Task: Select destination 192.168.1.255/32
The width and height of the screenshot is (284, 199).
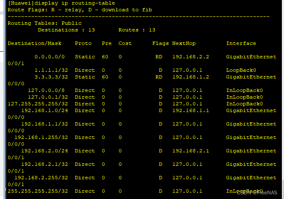Action: (x=41, y=137)
